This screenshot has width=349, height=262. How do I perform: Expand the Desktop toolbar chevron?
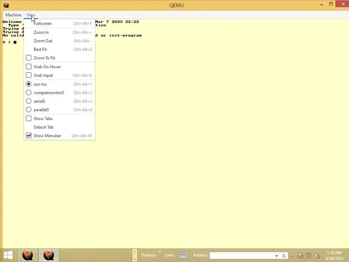click(160, 251)
